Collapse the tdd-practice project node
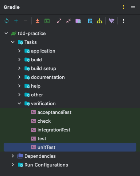The width and height of the screenshot is (140, 176). click(6, 33)
